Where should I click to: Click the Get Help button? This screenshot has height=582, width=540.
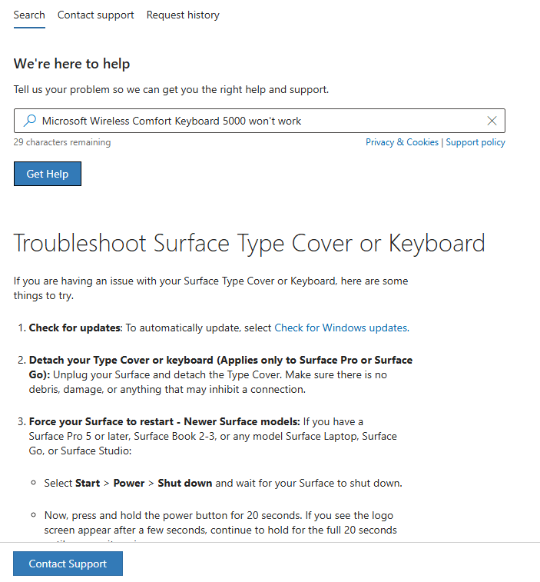coord(48,174)
